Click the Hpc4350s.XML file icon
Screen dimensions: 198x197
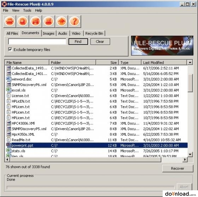[x=8, y=134]
